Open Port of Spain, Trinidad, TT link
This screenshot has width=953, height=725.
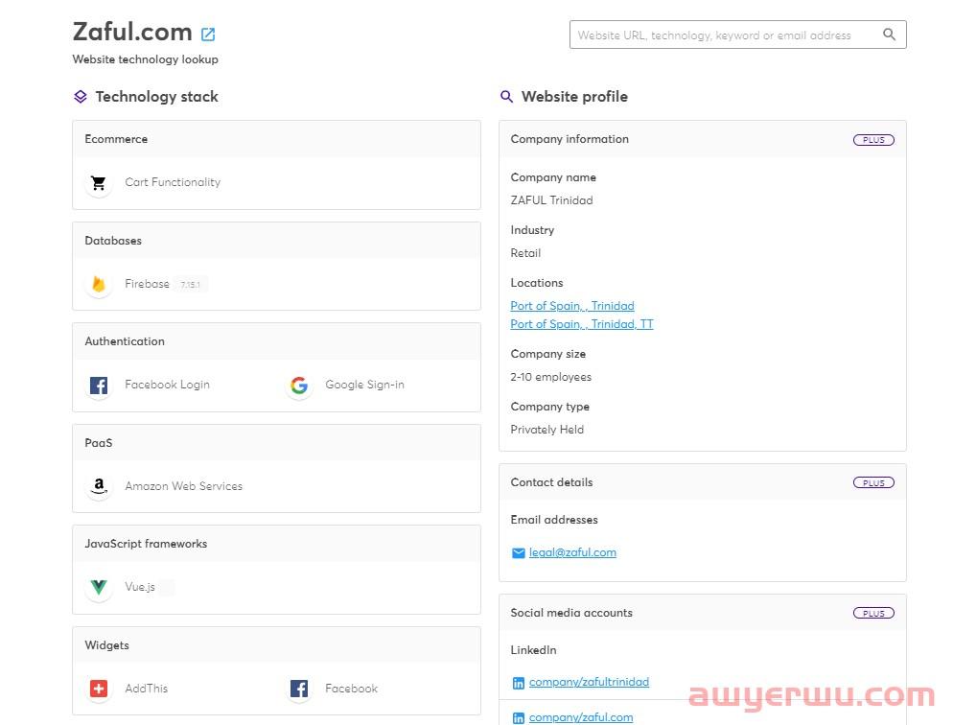(582, 324)
